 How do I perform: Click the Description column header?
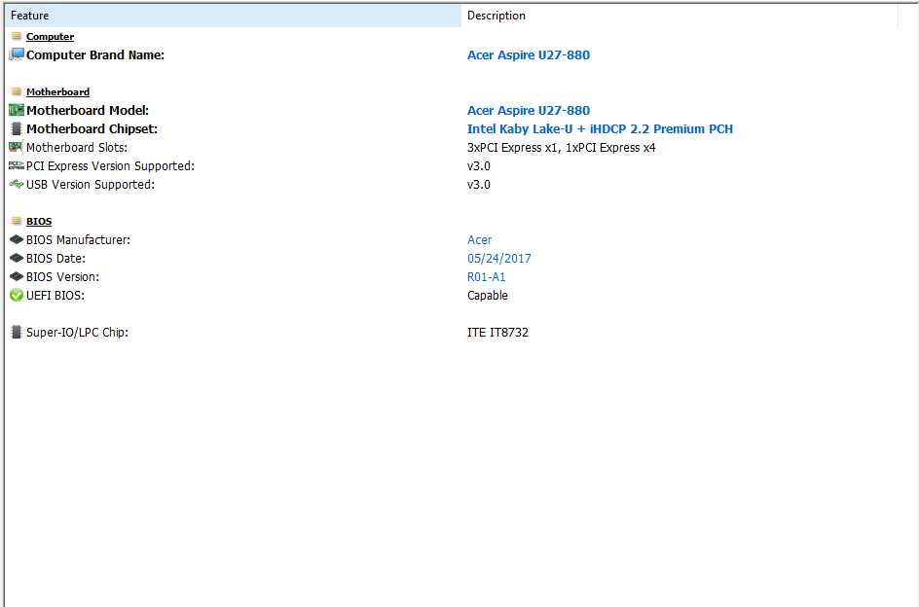[680, 16]
